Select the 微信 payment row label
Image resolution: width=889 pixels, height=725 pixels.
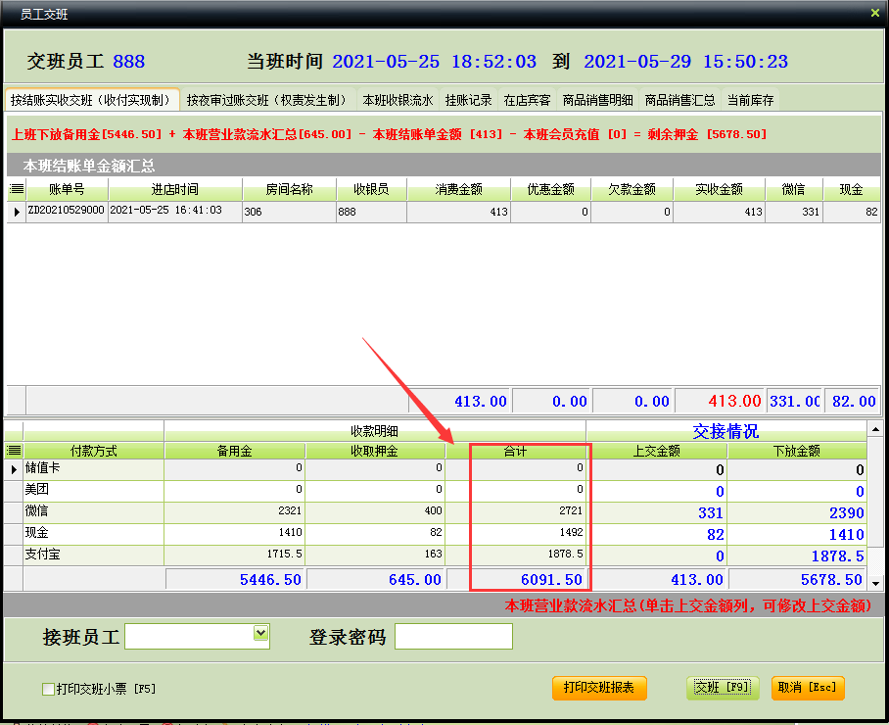click(36, 511)
